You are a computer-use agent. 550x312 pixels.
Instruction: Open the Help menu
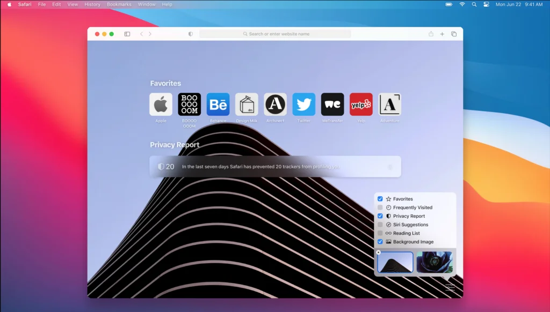pos(167,4)
